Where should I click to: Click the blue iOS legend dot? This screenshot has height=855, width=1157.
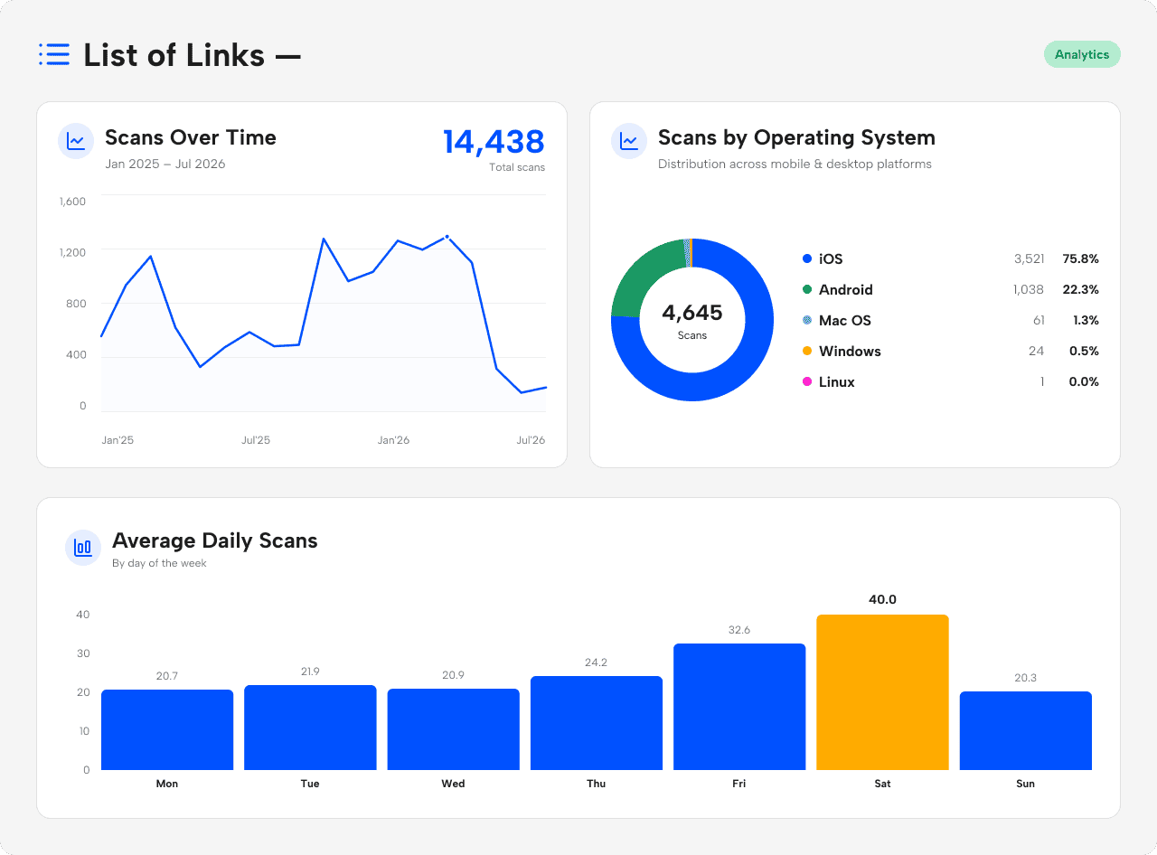[x=807, y=258]
